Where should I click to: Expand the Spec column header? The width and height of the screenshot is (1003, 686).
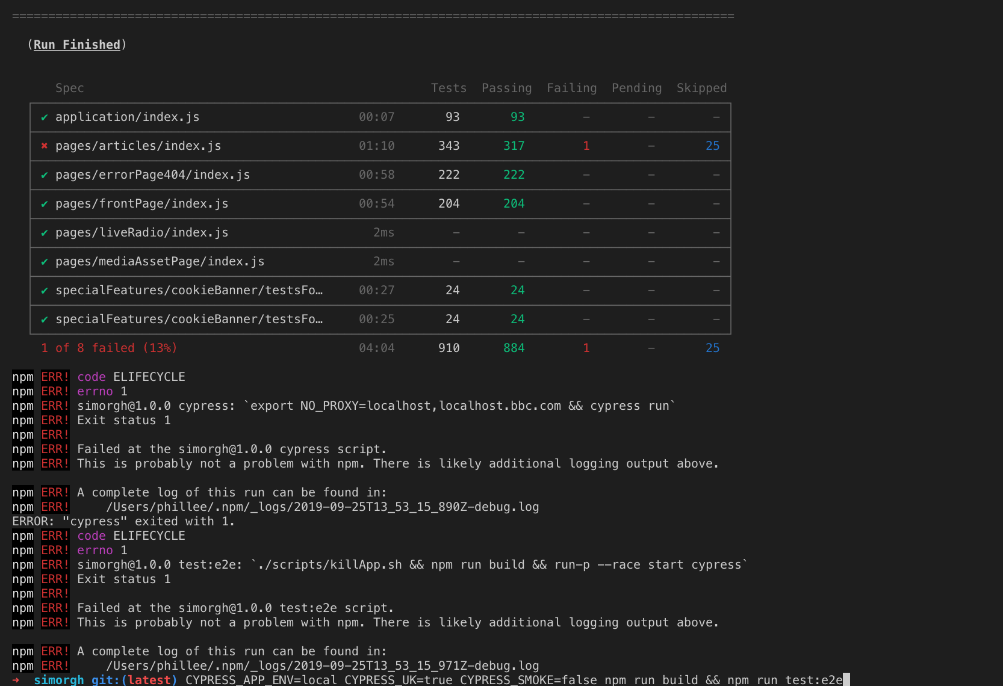point(69,88)
